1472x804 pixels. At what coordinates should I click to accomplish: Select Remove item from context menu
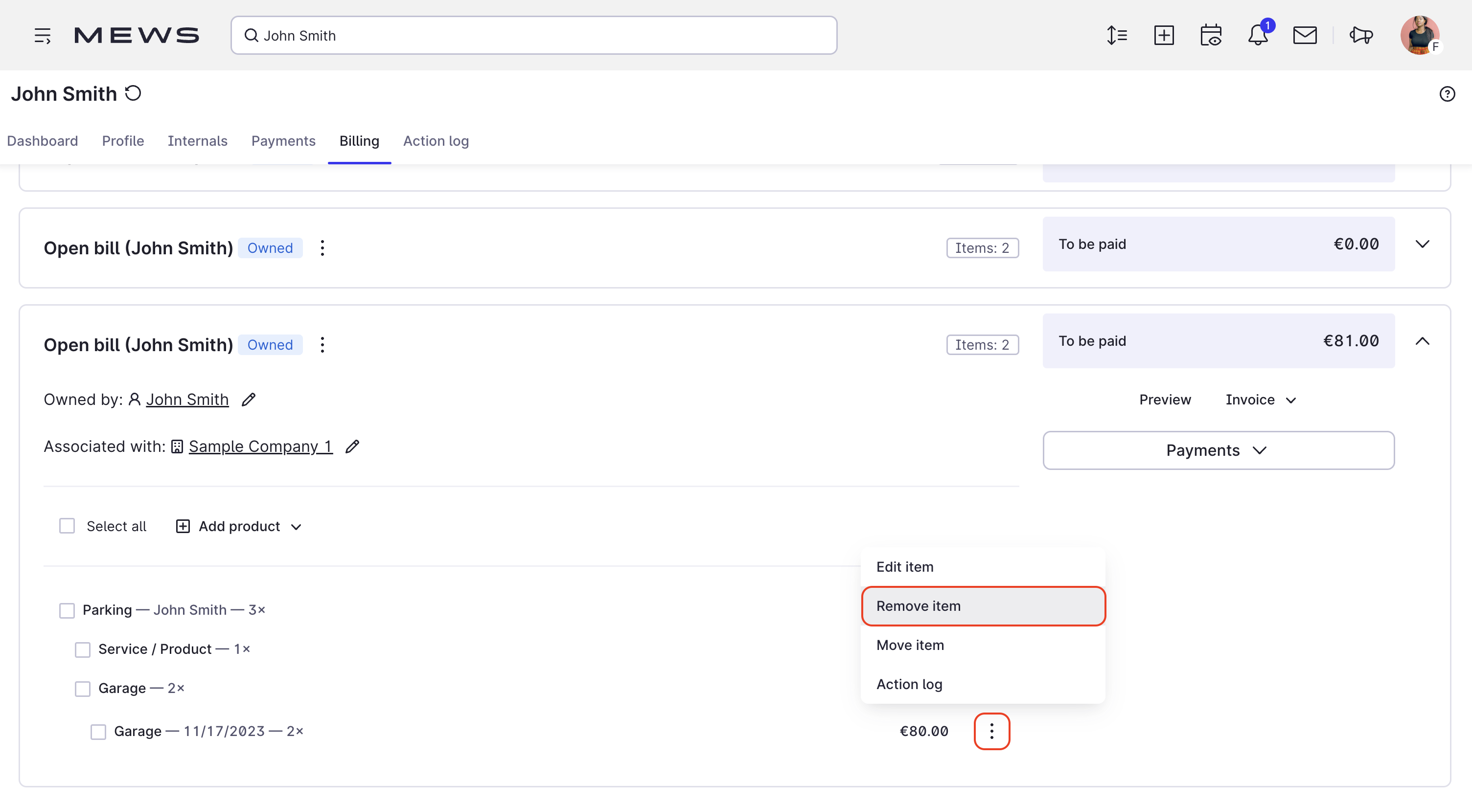click(983, 606)
